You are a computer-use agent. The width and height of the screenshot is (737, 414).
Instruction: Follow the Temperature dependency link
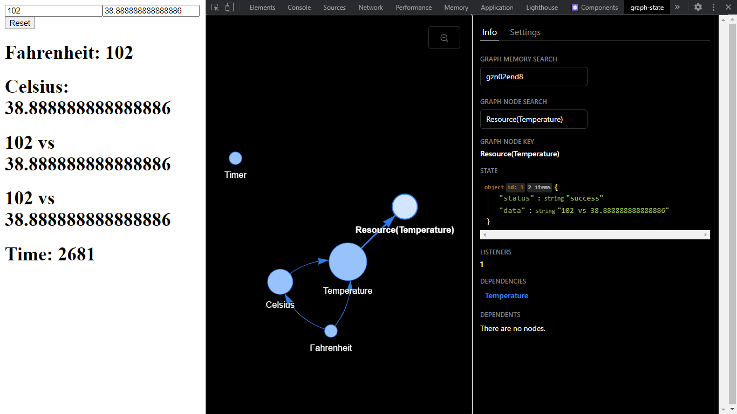point(506,295)
